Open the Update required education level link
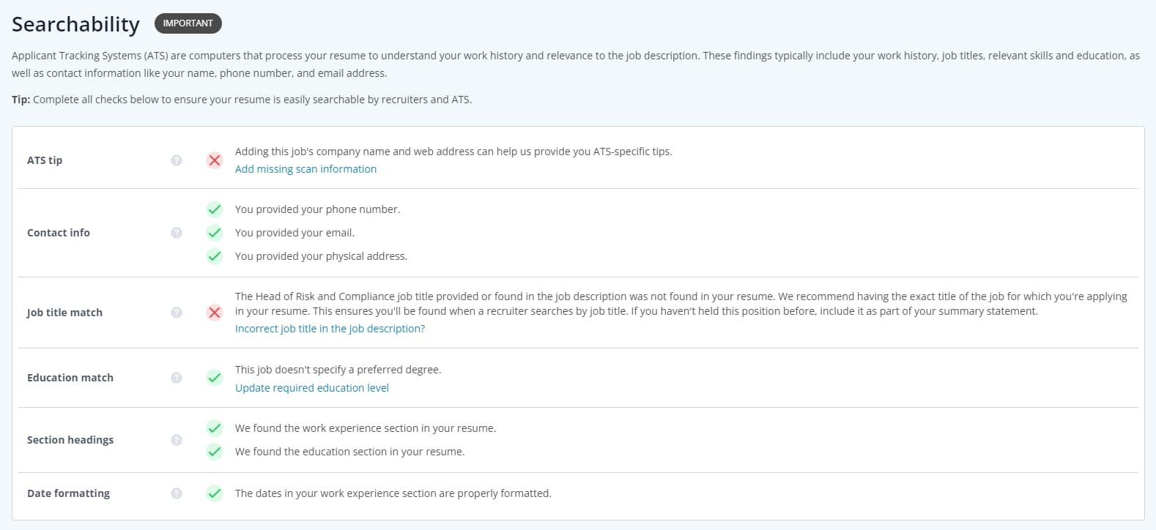The image size is (1156, 530). [311, 388]
